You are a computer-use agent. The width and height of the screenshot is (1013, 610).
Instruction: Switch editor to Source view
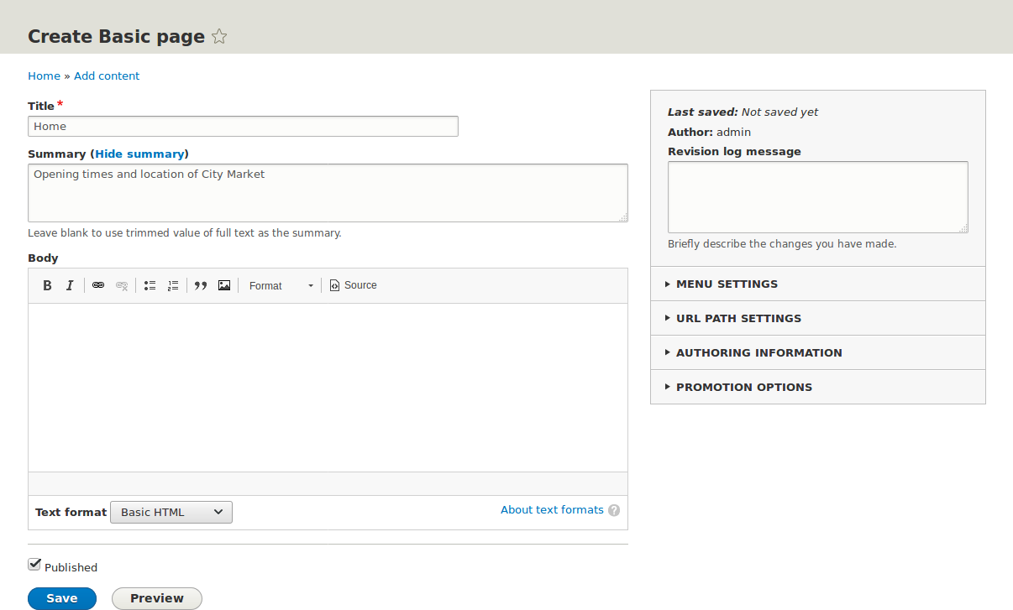(353, 285)
